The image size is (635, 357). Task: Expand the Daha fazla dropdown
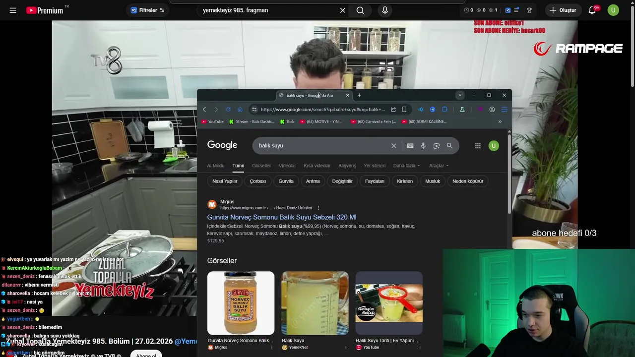pyautogui.click(x=406, y=166)
